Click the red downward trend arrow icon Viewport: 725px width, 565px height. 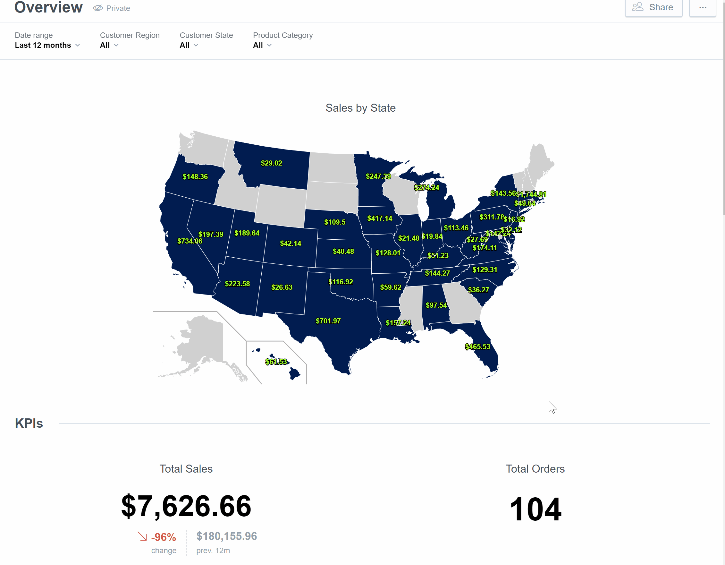142,536
